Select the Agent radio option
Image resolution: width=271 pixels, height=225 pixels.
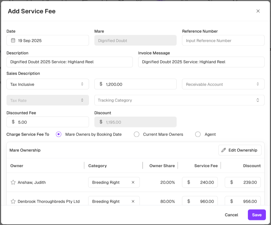point(198,134)
